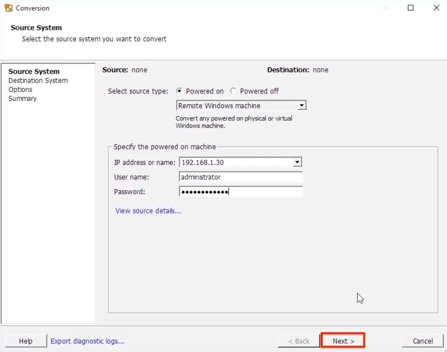Focus the User name field with administrator
447x352 pixels.
(240, 177)
